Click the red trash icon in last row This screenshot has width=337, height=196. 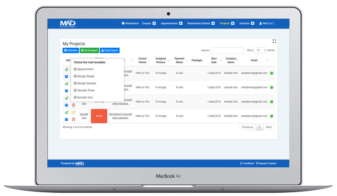(x=73, y=119)
